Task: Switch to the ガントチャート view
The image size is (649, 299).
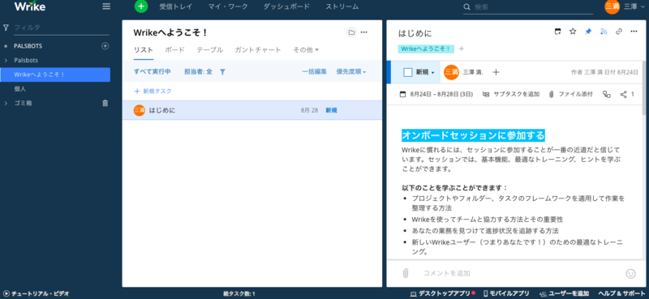Action: click(x=258, y=50)
